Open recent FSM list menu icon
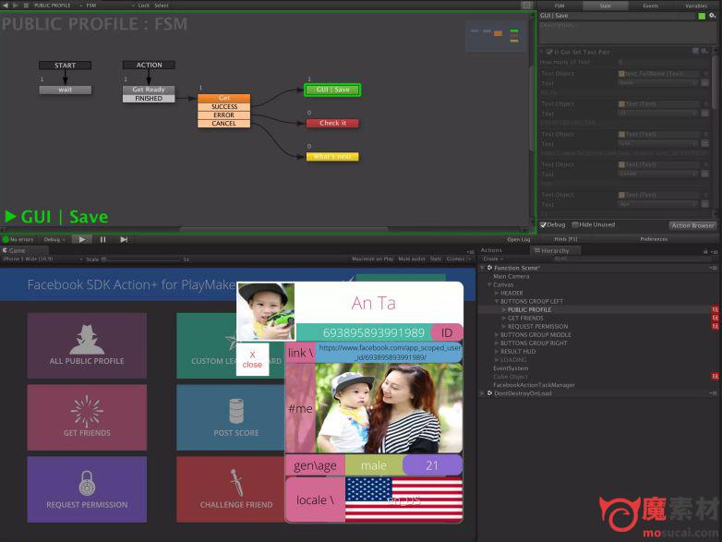Image resolution: width=722 pixels, height=542 pixels. [x=26, y=5]
